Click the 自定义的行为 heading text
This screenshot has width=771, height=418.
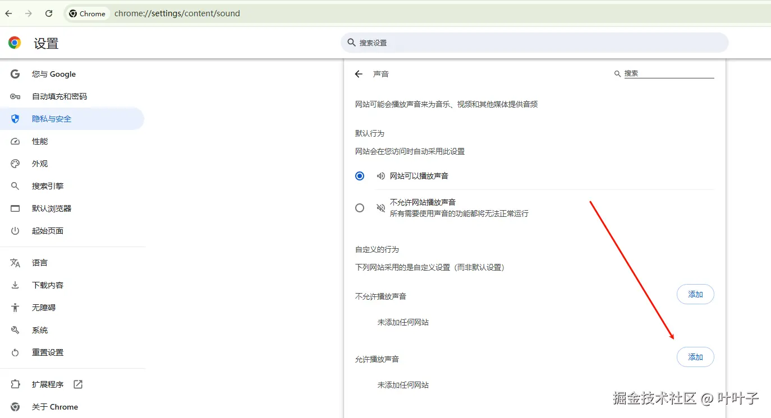pos(377,249)
